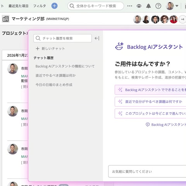The image size is (186, 186).
Task: Click the fifth member avatar in red
Action: pos(174,19)
